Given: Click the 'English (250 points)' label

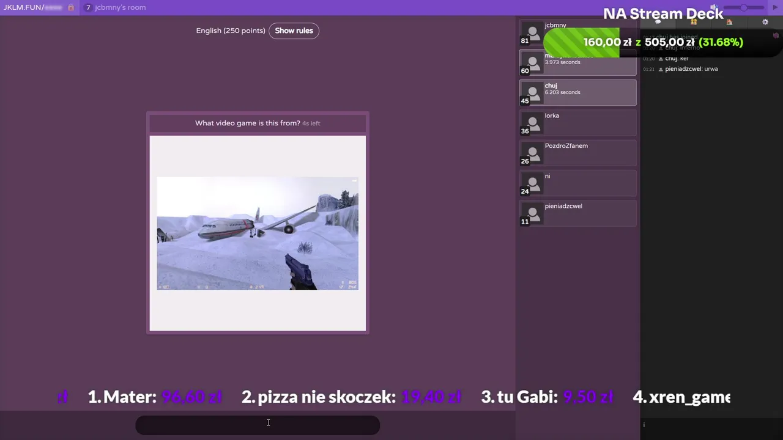Looking at the screenshot, I should (231, 31).
